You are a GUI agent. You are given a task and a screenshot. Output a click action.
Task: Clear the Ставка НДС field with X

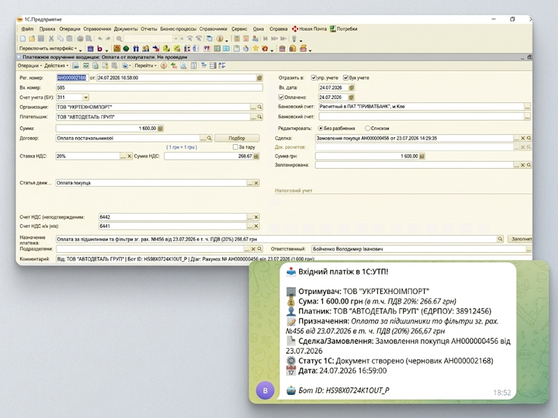(130, 156)
